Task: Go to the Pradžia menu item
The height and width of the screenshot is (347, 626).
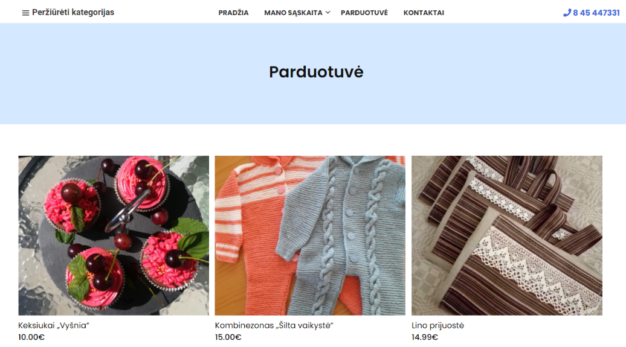Action: [x=233, y=13]
